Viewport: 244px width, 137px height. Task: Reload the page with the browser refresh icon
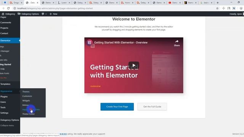[8, 8]
